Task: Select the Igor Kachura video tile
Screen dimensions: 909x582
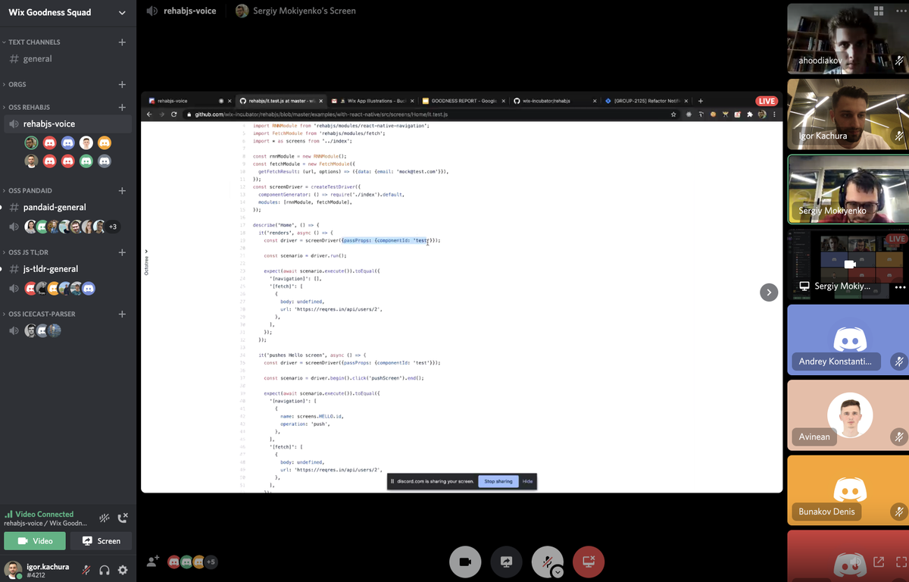Action: (848, 114)
